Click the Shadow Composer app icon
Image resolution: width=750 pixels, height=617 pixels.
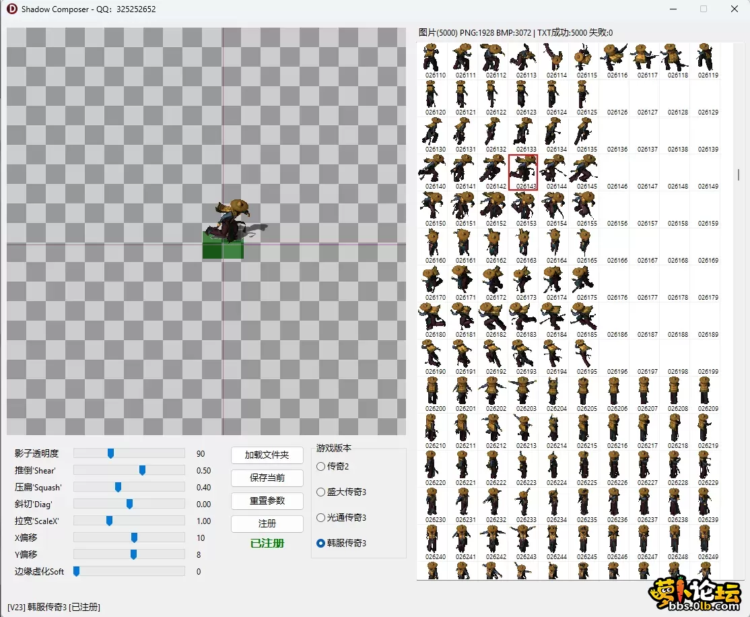pyautogui.click(x=12, y=9)
